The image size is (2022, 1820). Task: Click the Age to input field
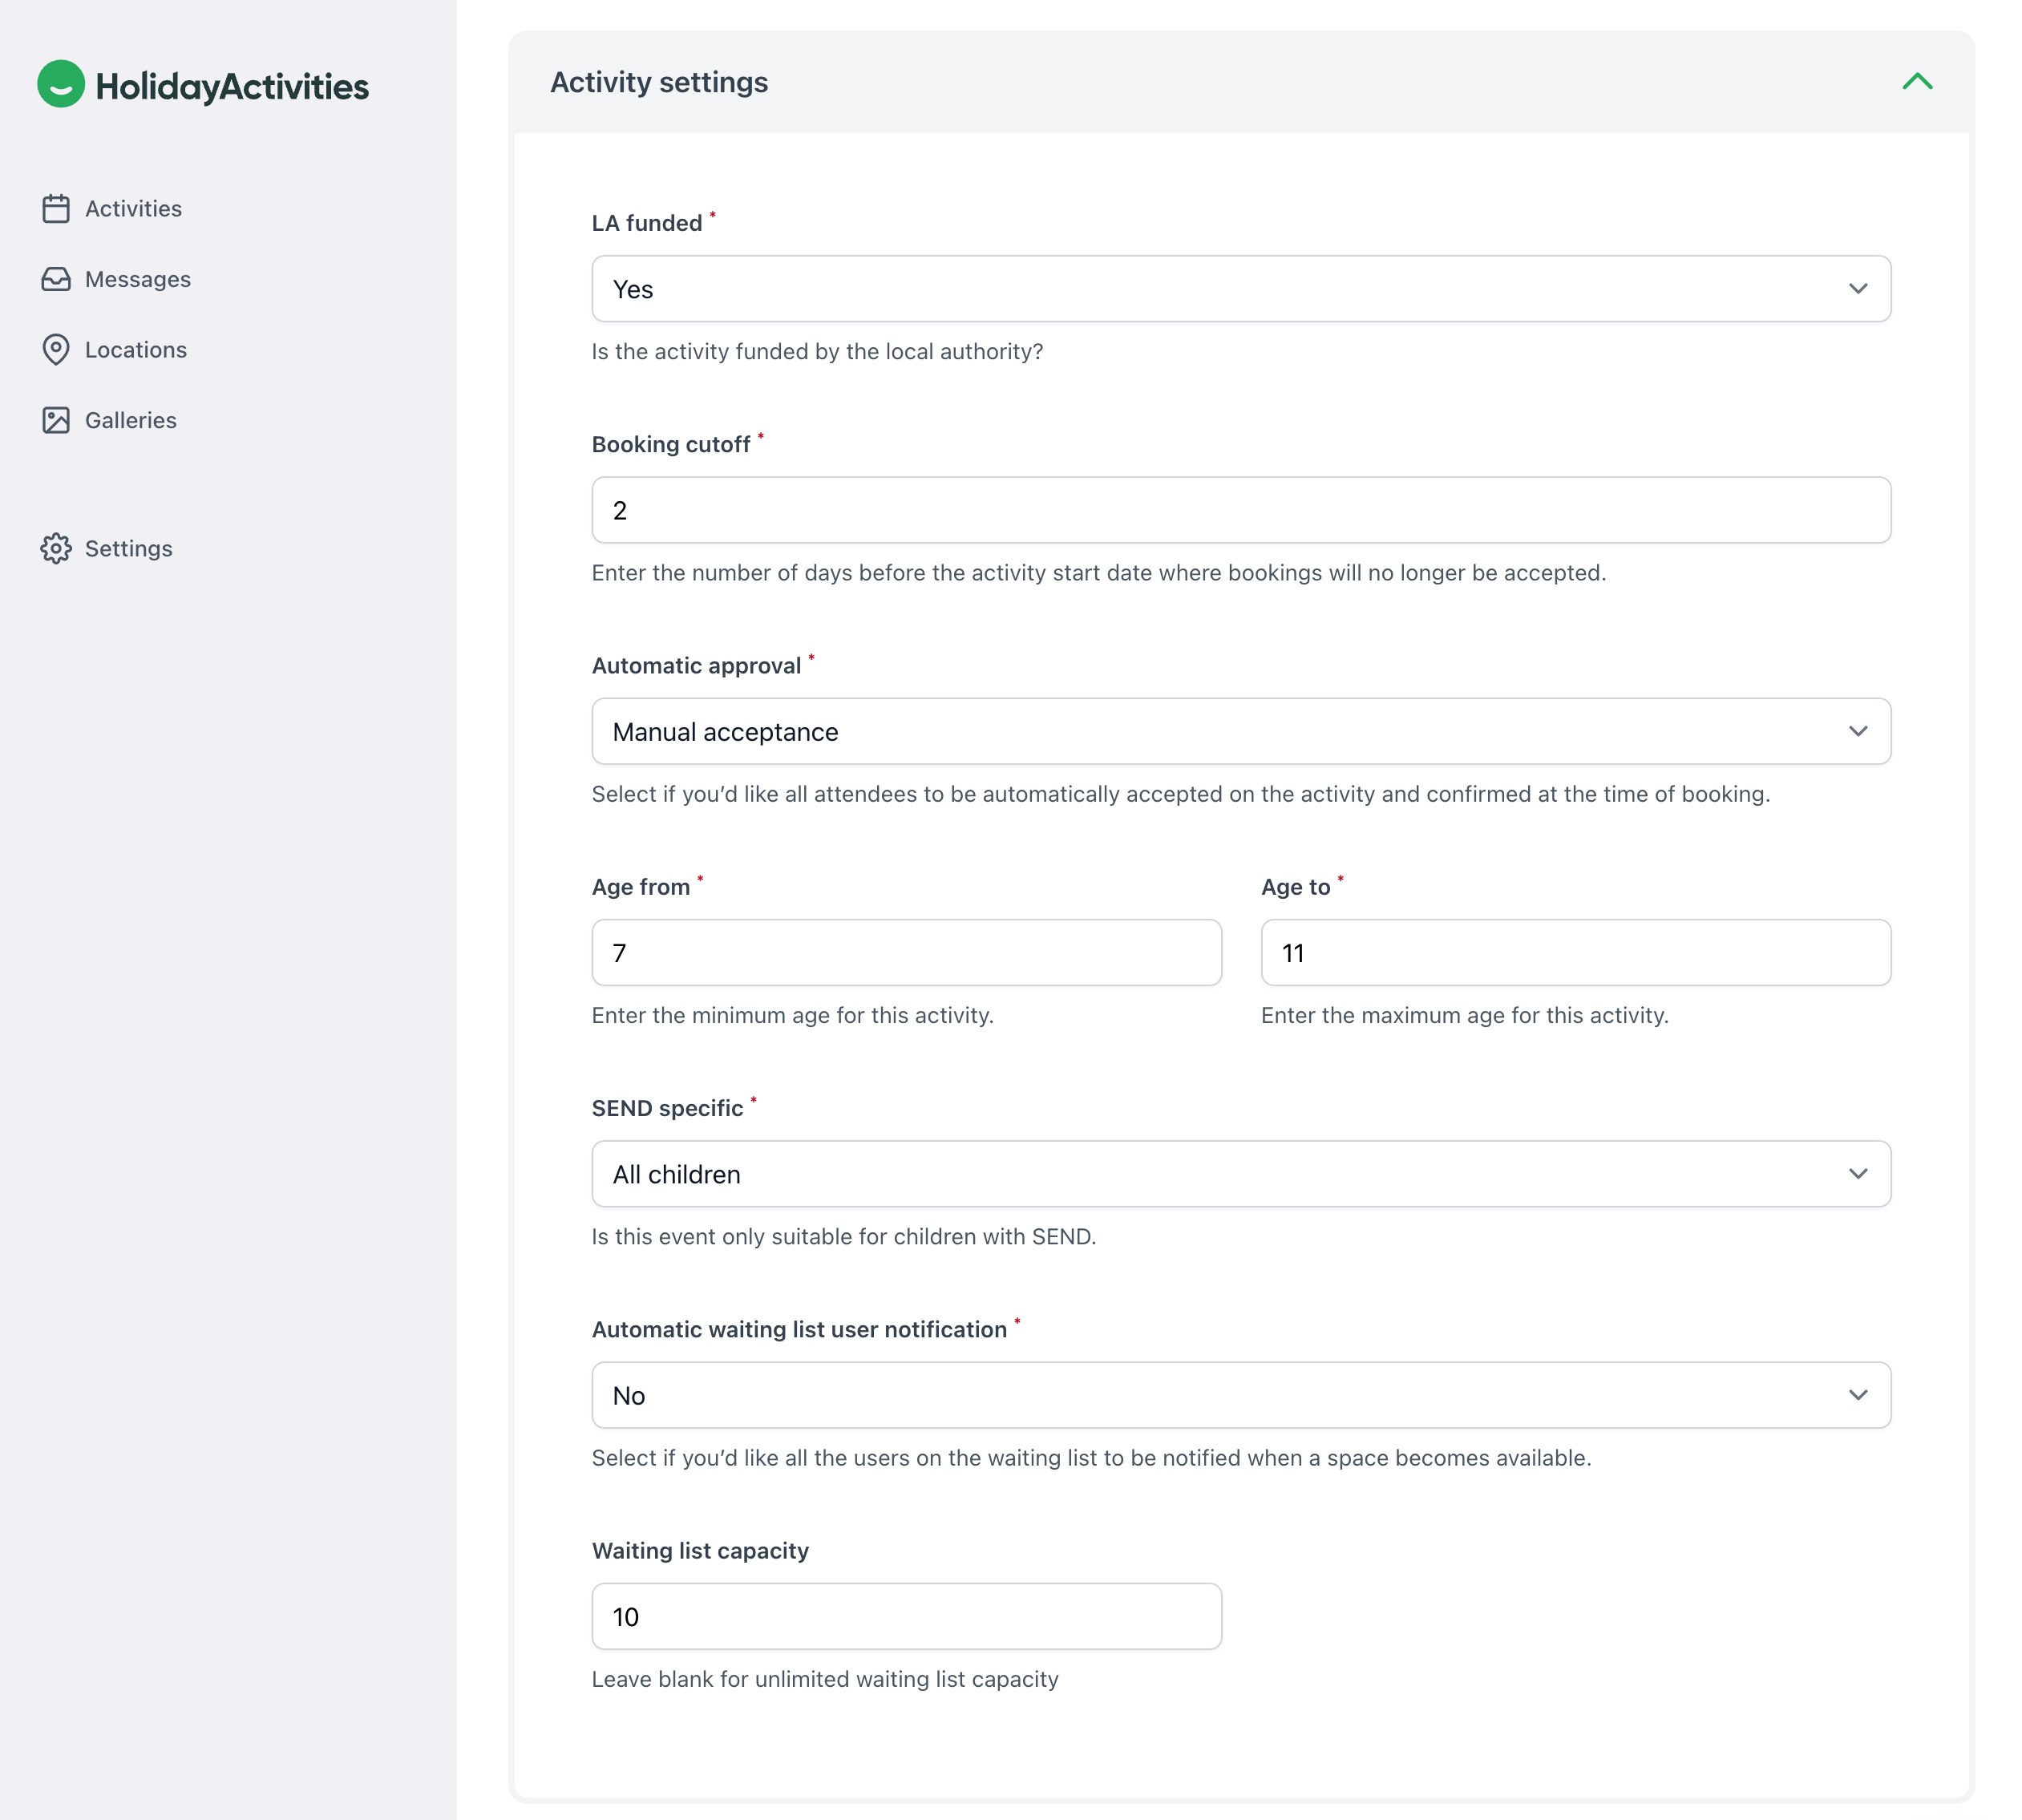click(x=1575, y=953)
